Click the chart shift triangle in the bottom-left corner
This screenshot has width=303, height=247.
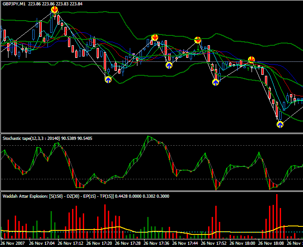[1, 237]
